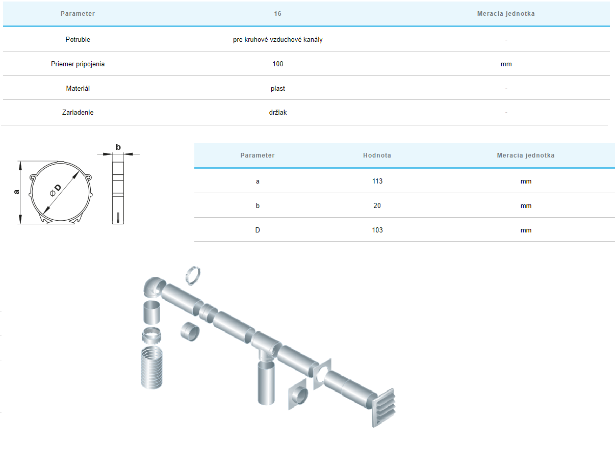This screenshot has width=615, height=470.
Task: Select the value 113 for dimension a
Action: tap(377, 181)
